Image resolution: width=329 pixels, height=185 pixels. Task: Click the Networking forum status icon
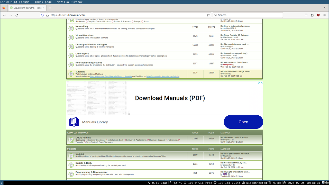pyautogui.click(x=71, y=28)
